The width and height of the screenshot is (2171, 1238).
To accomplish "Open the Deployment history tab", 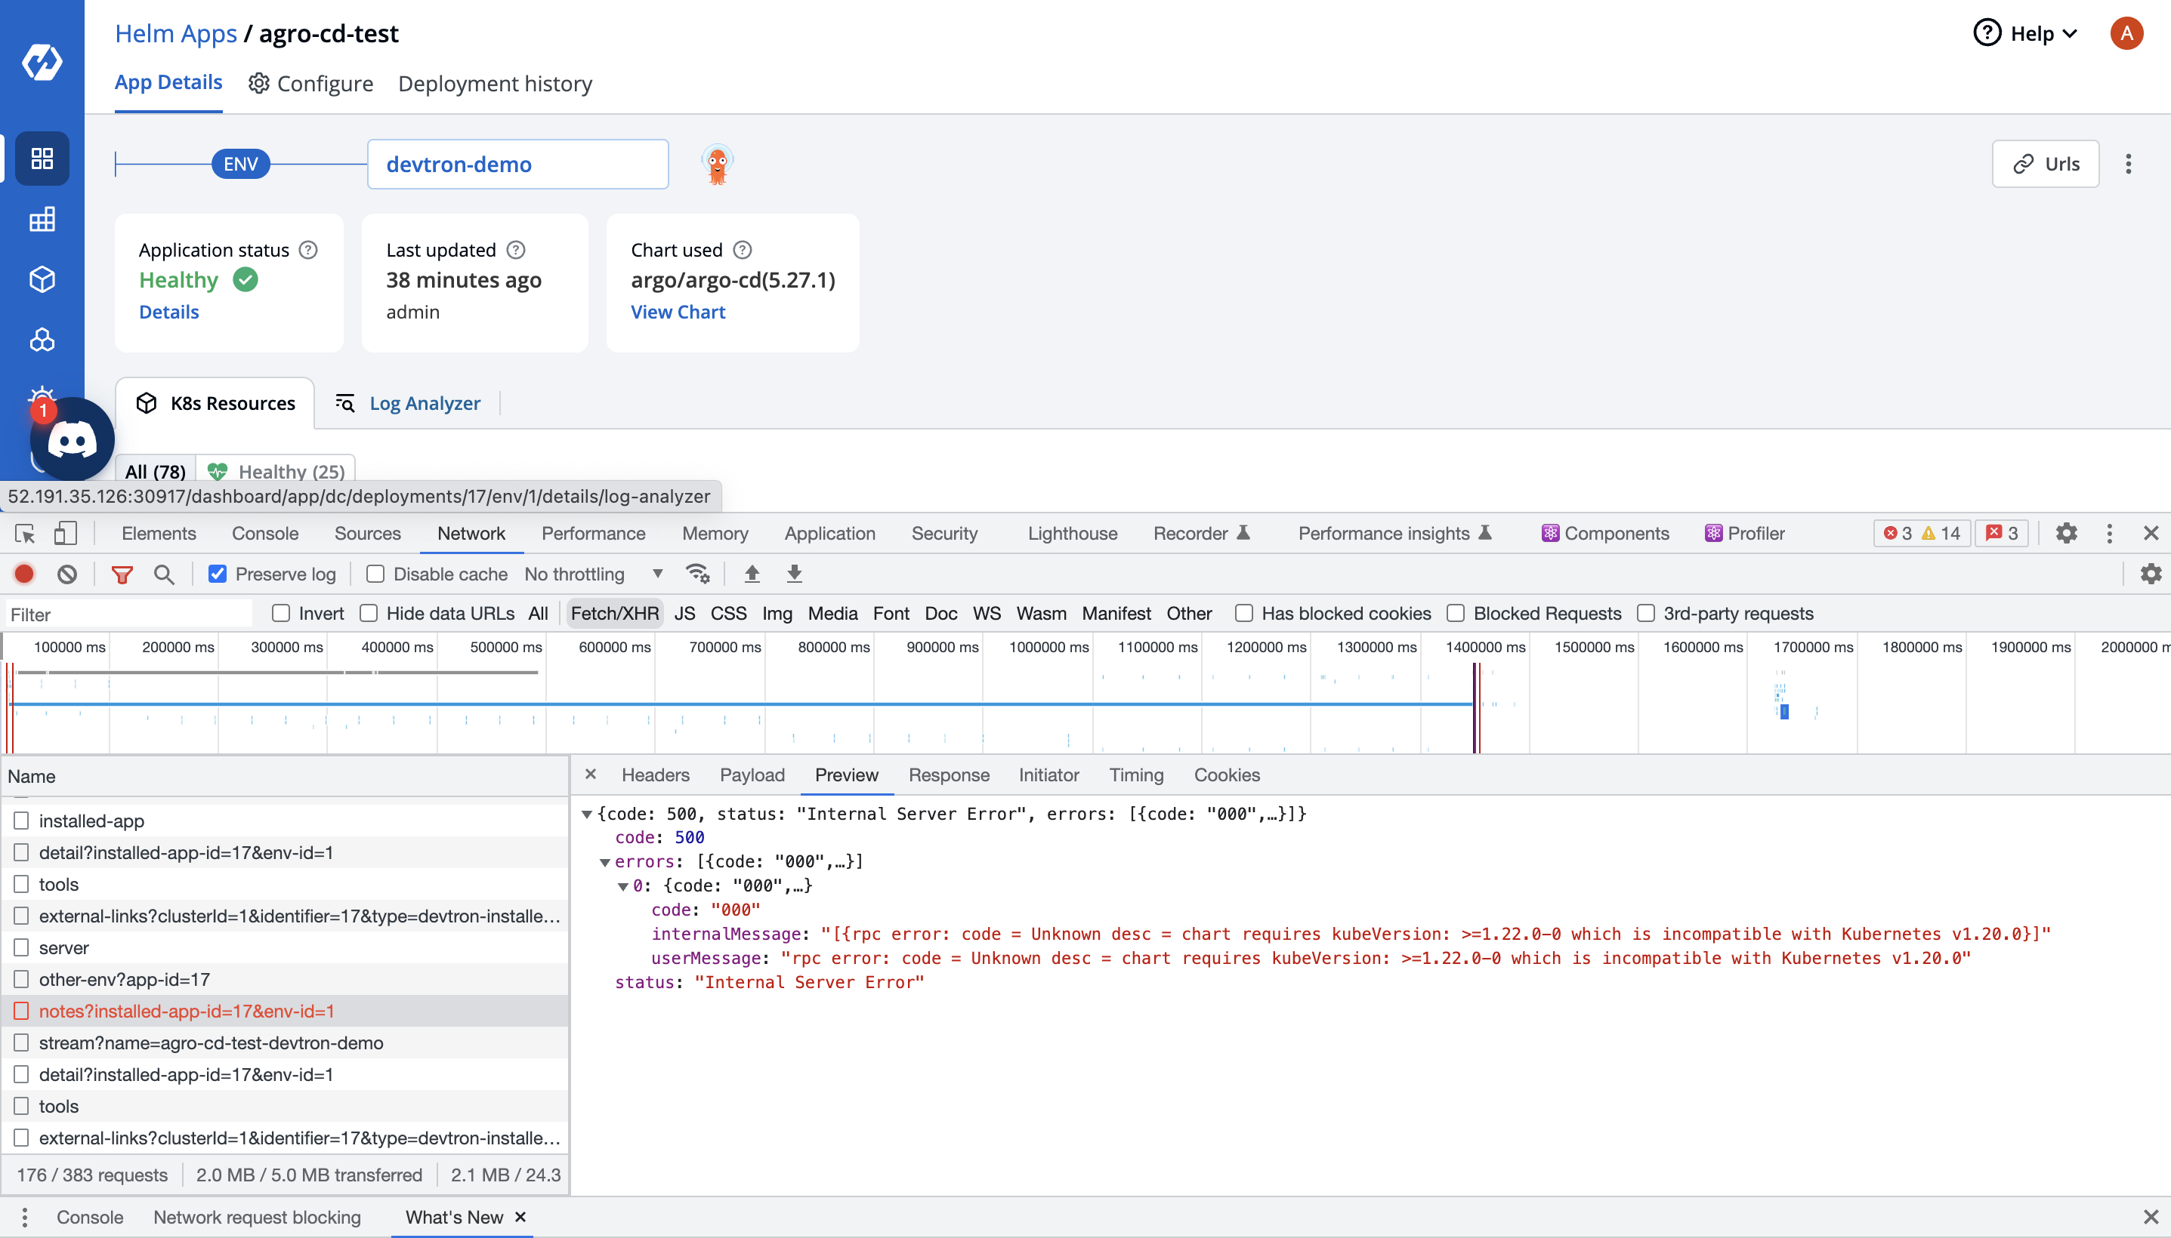I will click(x=494, y=83).
